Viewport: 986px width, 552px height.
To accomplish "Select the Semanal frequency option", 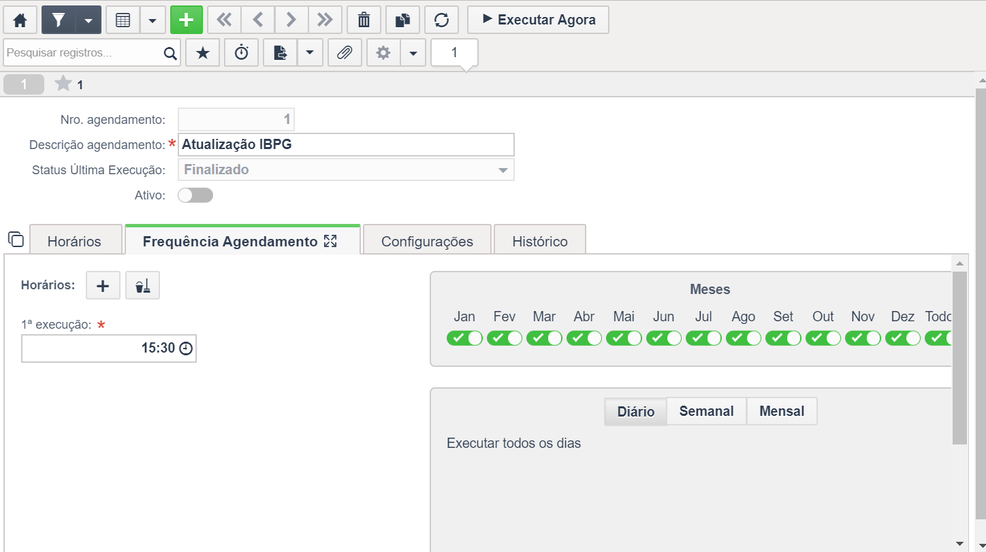I will point(707,412).
